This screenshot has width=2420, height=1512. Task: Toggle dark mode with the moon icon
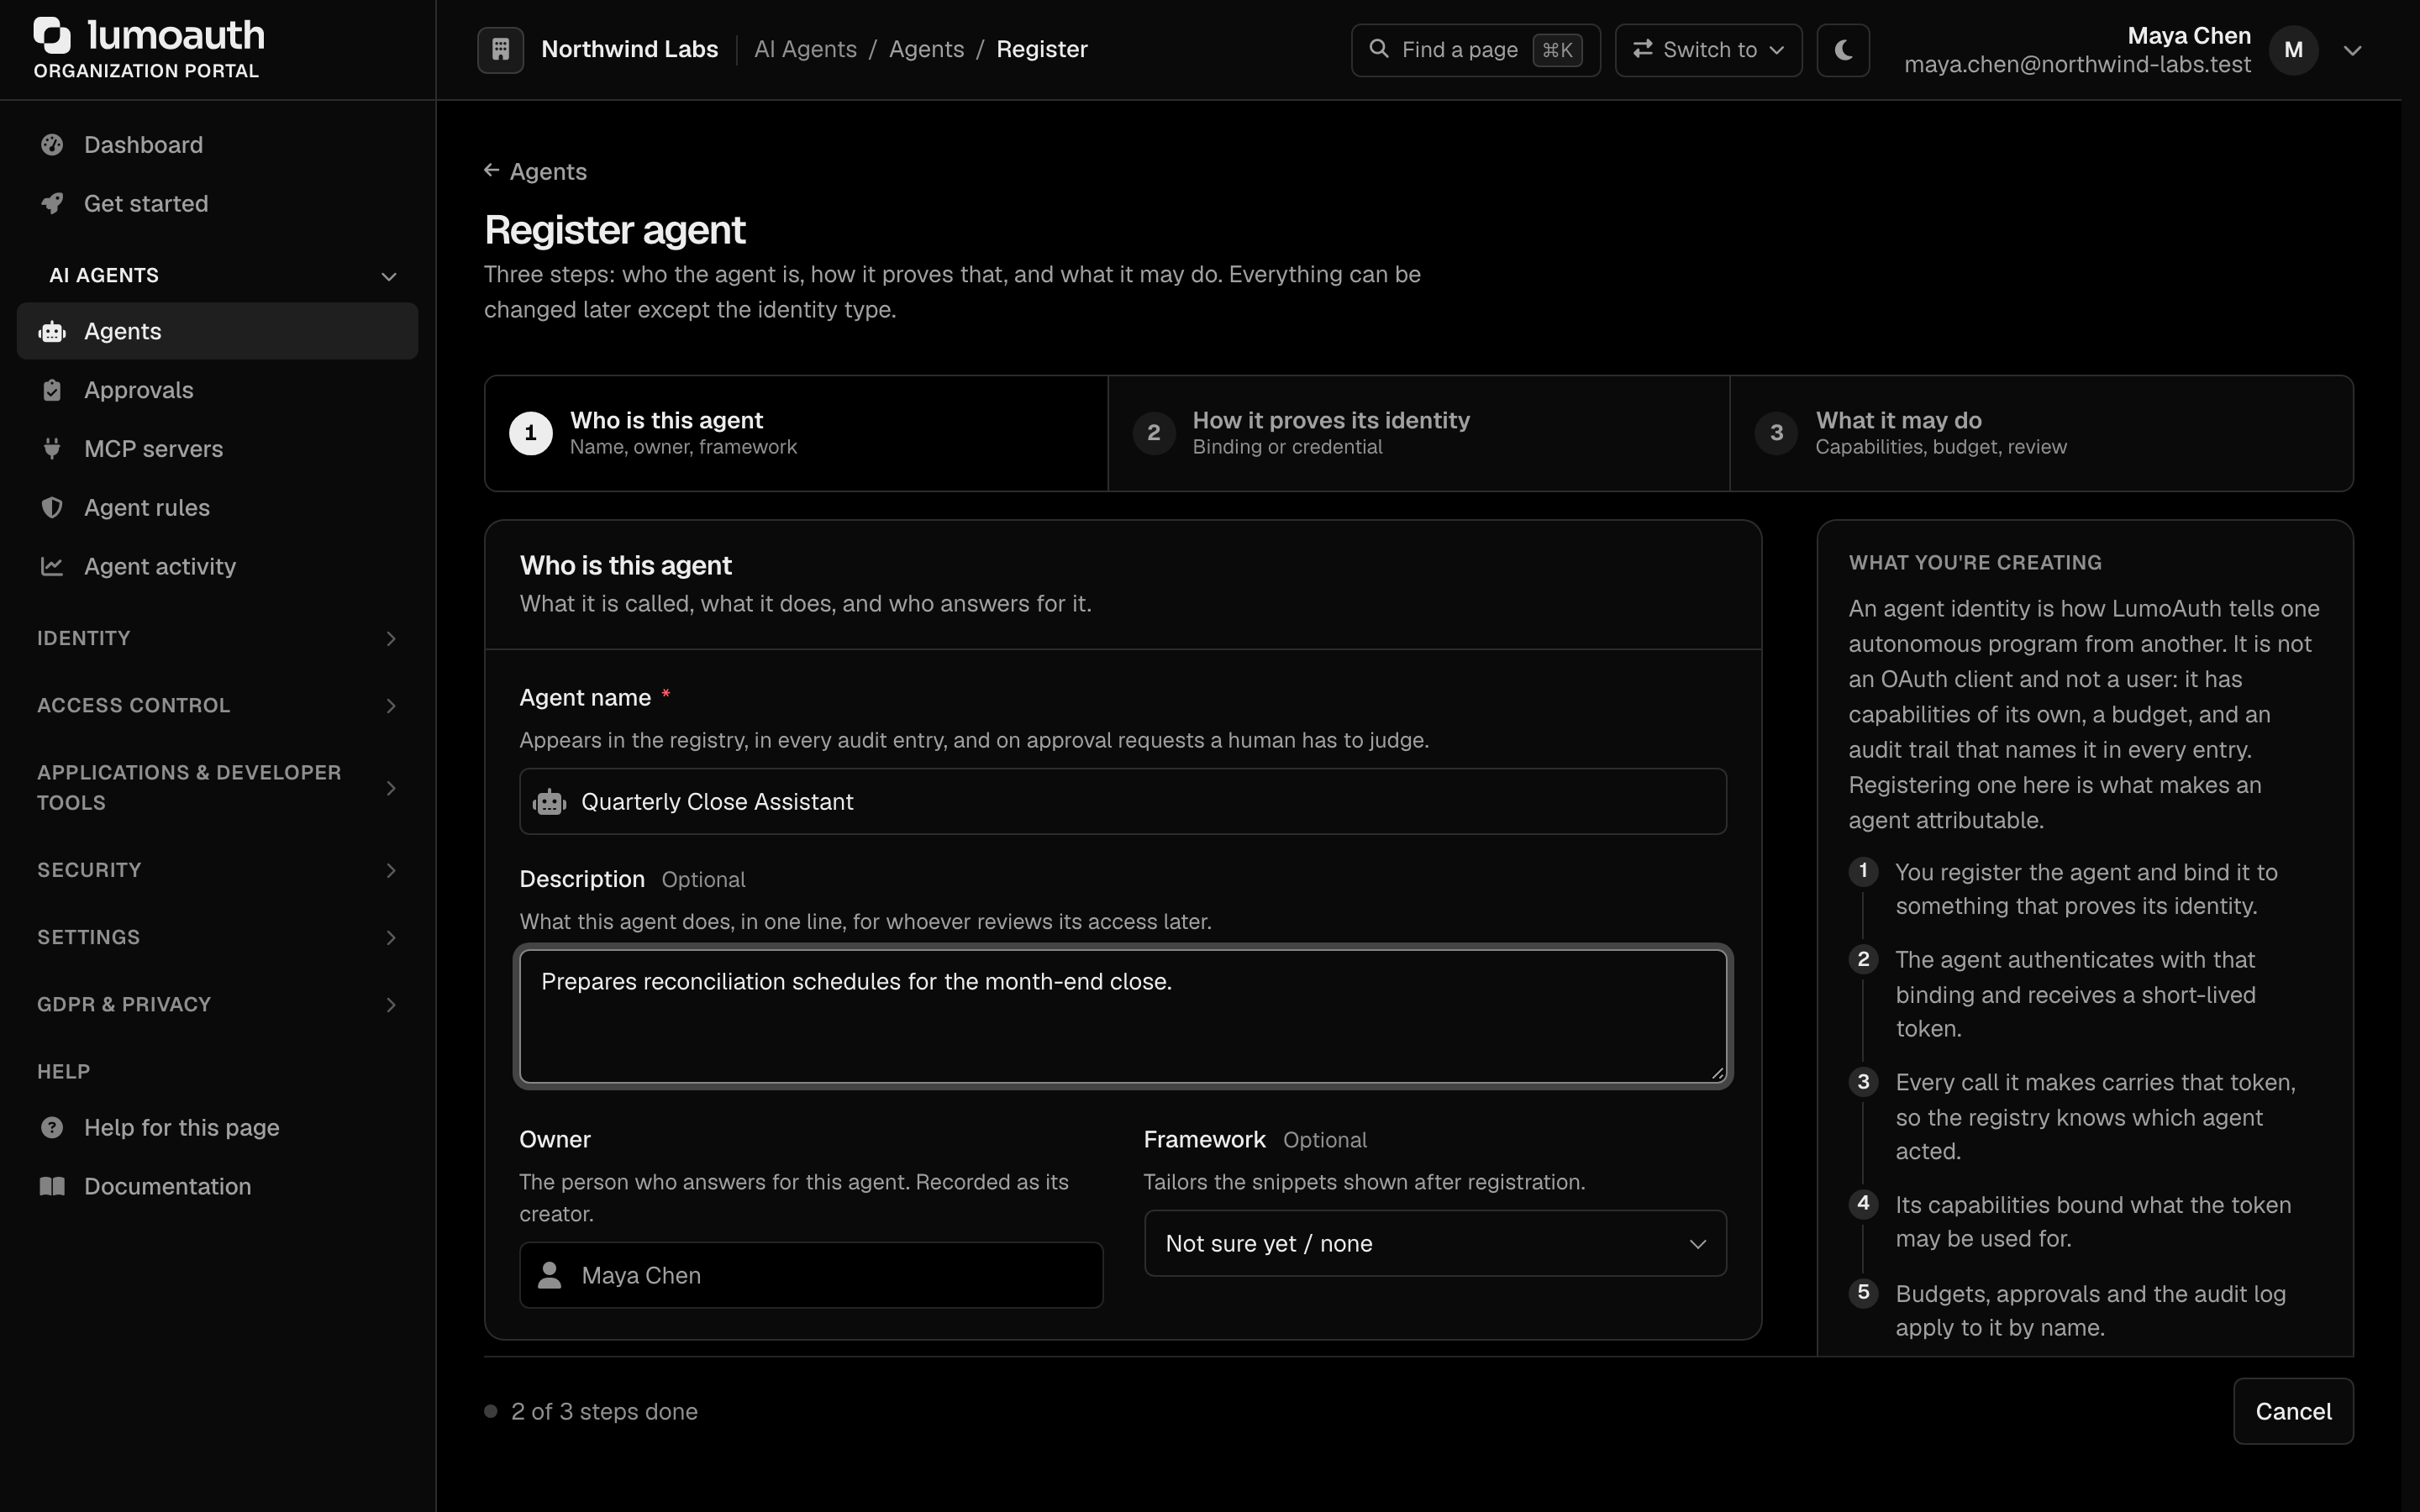[1843, 50]
